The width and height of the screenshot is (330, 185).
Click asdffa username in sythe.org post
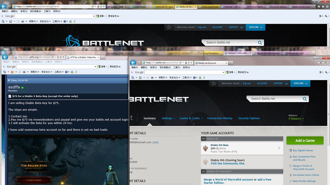coord(14,87)
